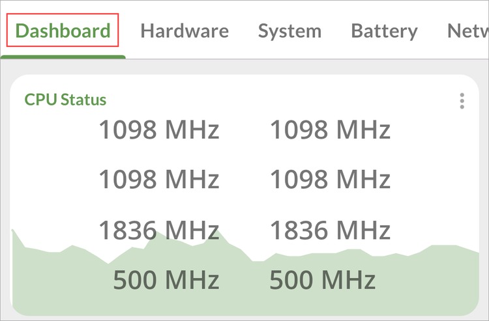Click the left 500 MHz core reading
The width and height of the screenshot is (489, 321).
[x=166, y=279]
